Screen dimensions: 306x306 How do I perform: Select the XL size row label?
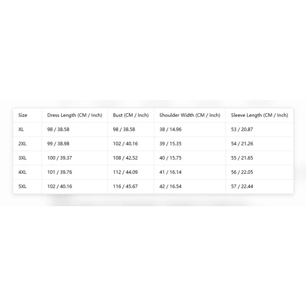21,129
